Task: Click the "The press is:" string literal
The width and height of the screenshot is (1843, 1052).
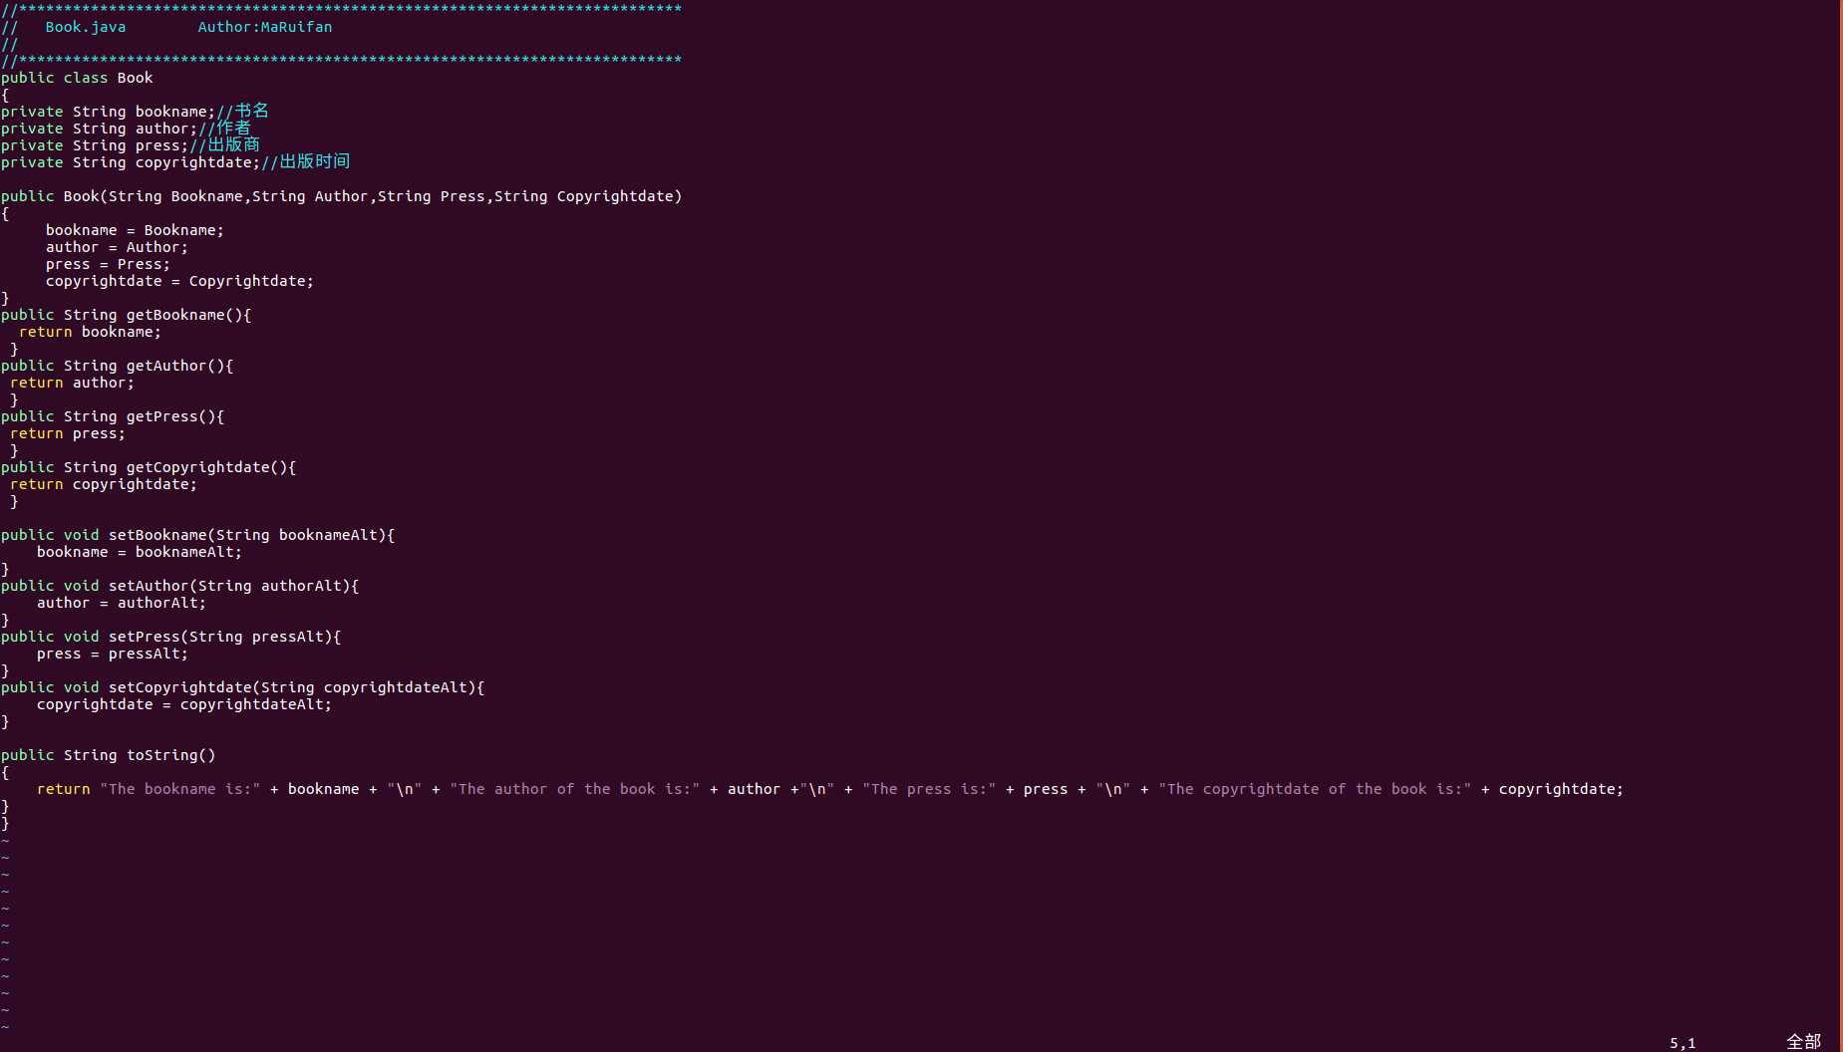Action: click(930, 789)
